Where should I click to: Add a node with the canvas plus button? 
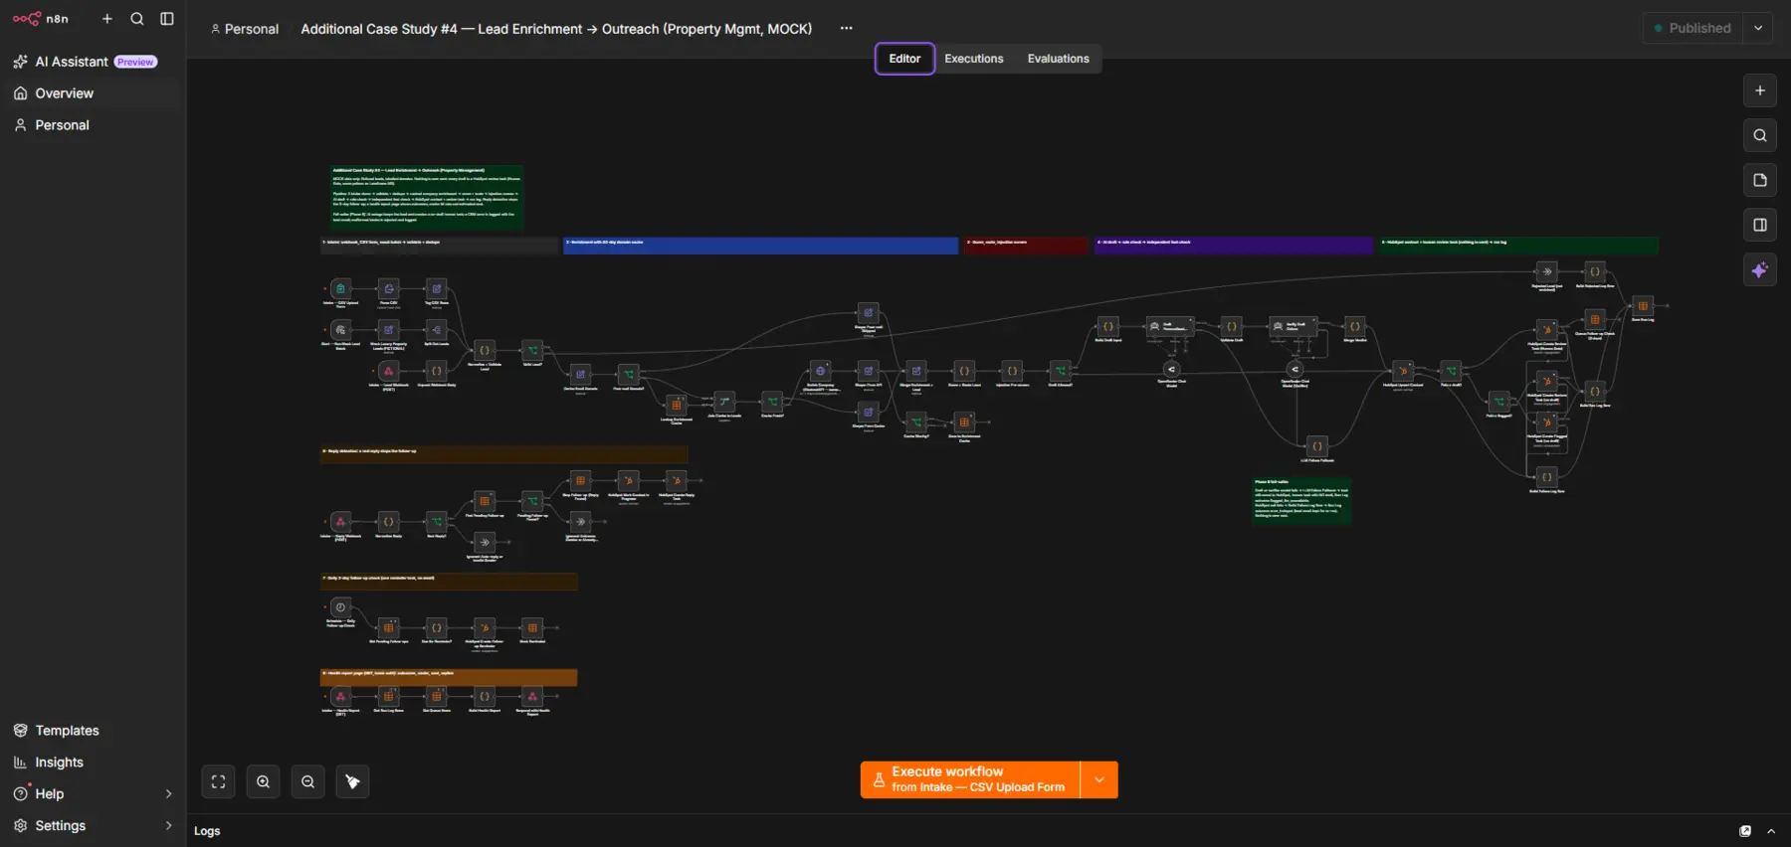[1760, 90]
